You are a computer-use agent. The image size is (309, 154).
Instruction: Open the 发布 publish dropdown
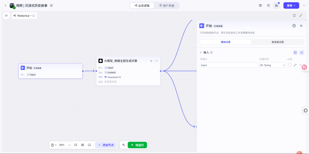coord(291,5)
